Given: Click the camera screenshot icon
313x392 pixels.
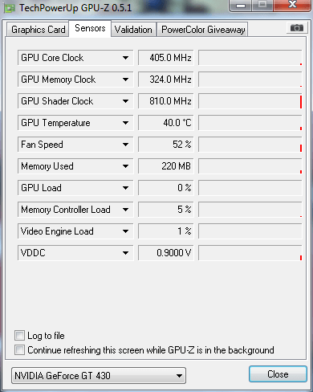Looking at the screenshot, I should pyautogui.click(x=296, y=28).
